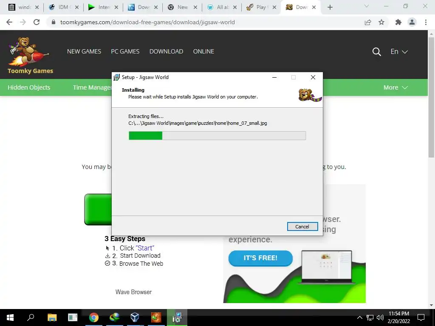This screenshot has width=435, height=326.
Task: Click the share page icon in address bar
Action: (368, 22)
